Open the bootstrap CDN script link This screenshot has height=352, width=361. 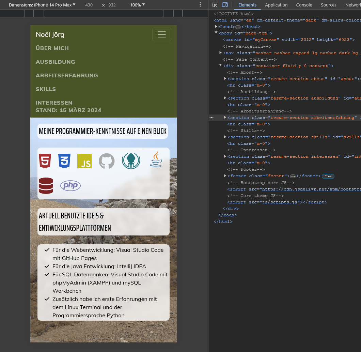[312, 189]
